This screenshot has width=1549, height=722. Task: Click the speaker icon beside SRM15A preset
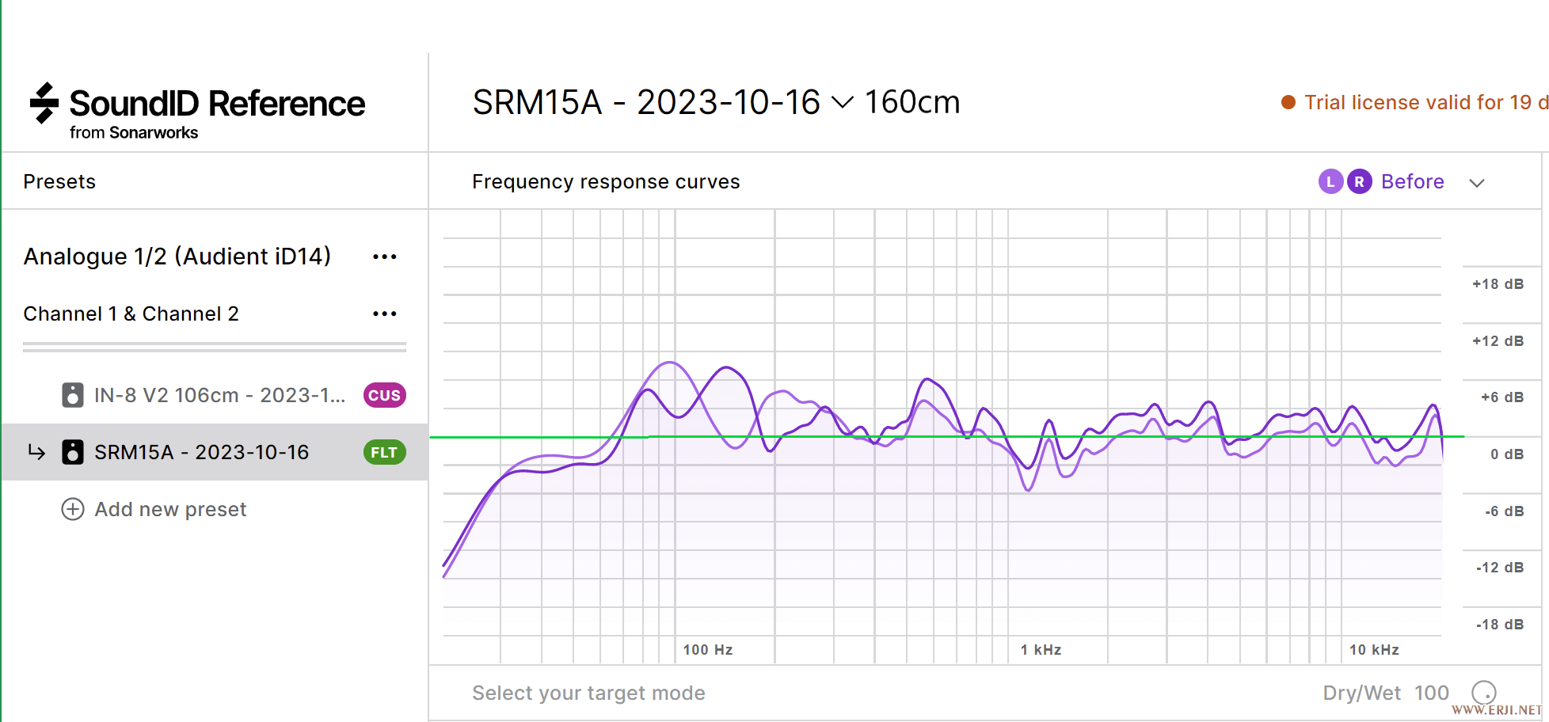click(x=73, y=452)
